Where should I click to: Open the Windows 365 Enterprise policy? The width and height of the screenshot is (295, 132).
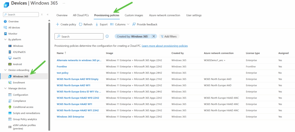pos(70,116)
